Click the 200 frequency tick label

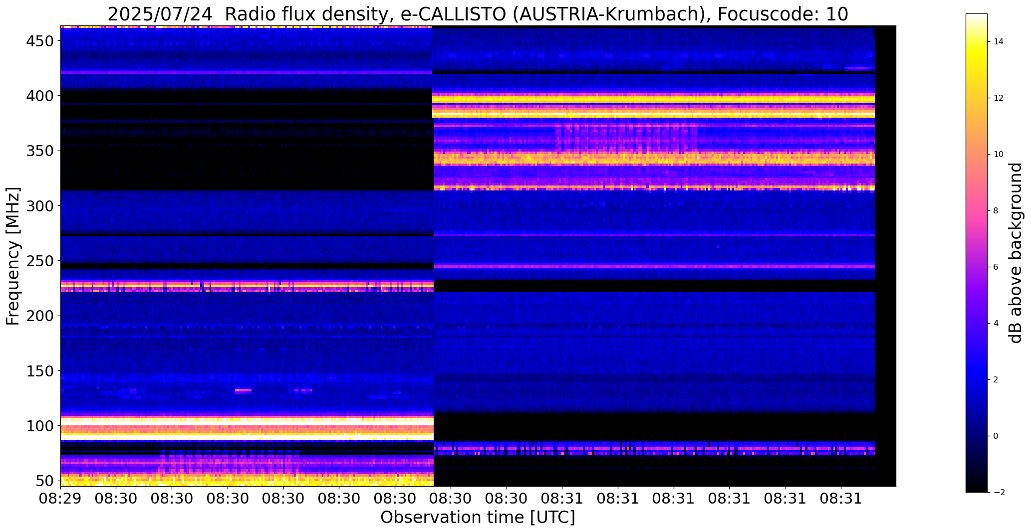(x=41, y=316)
